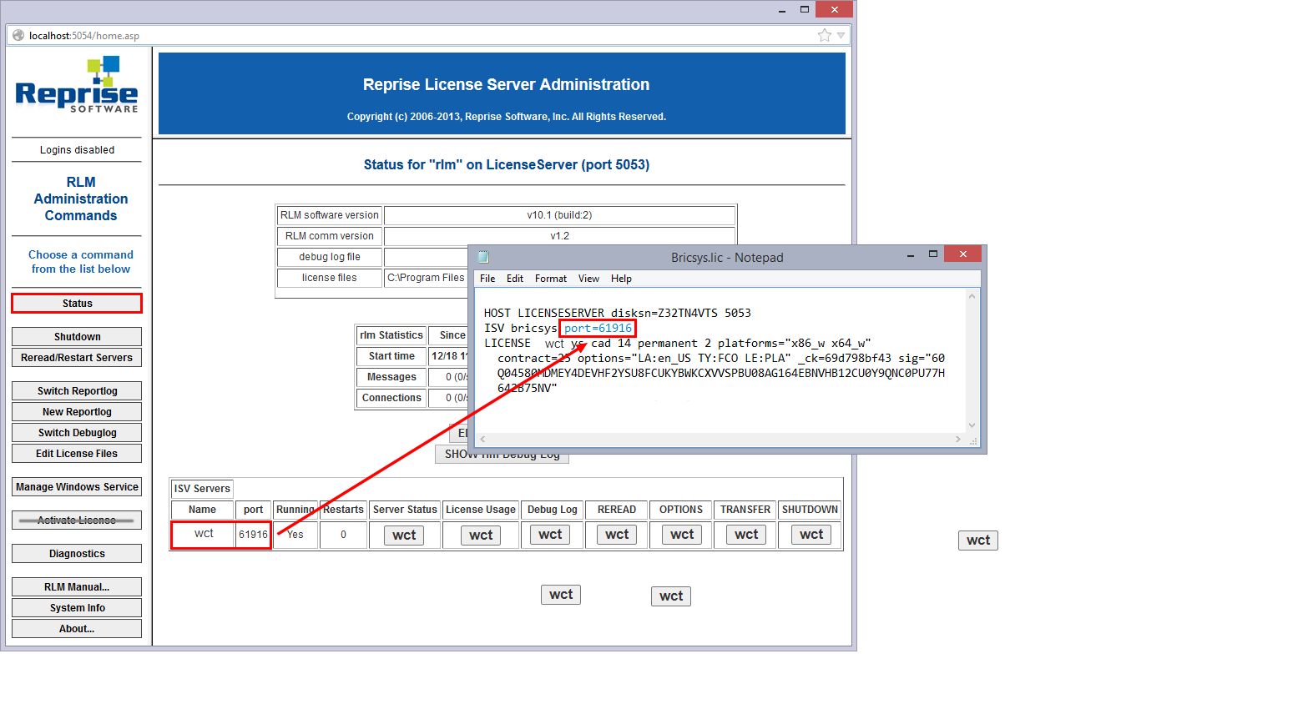Click the 61916 port cell in ISV table
This screenshot has height=709, width=1313.
click(253, 535)
